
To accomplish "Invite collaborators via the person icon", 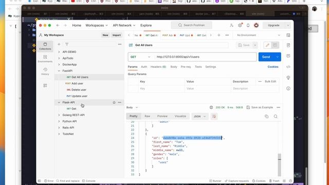I will click(x=231, y=25).
